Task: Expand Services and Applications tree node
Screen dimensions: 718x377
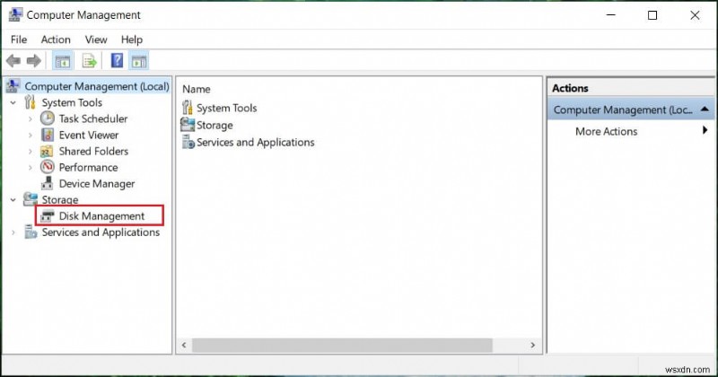Action: pos(13,232)
